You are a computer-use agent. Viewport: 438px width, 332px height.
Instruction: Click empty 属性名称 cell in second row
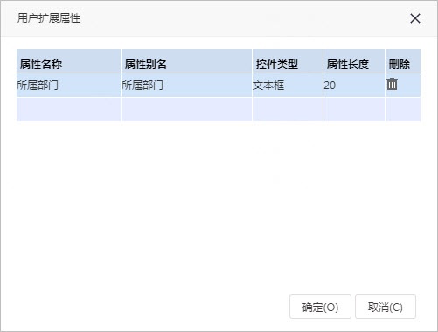[x=68, y=109]
